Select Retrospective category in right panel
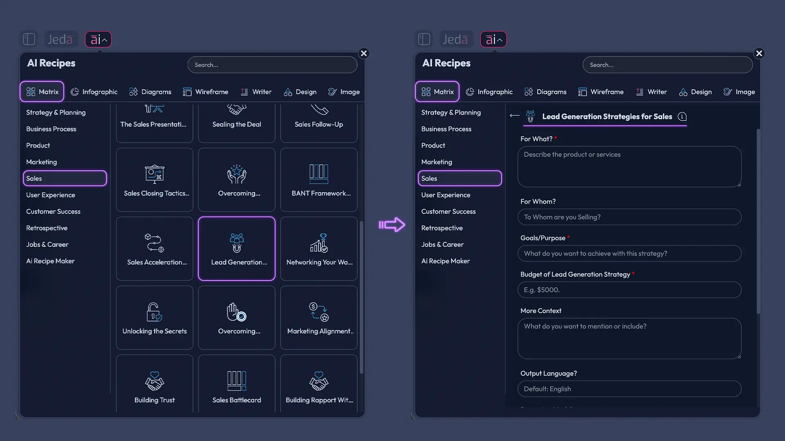This screenshot has height=441, width=785. (x=442, y=228)
